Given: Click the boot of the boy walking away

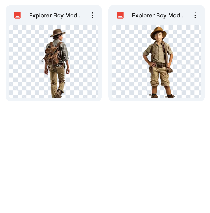Looking at the screenshot, I should (x=59, y=94).
